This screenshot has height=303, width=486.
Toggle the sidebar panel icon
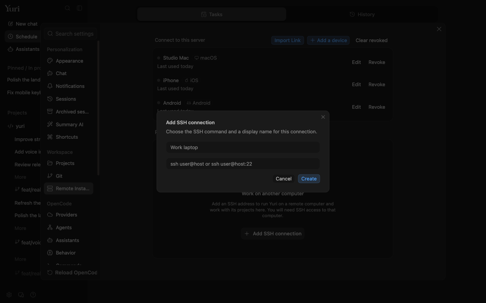coord(79,8)
